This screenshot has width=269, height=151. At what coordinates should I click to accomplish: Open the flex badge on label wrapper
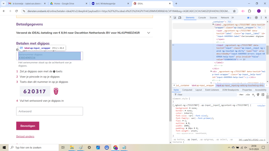click(259, 28)
